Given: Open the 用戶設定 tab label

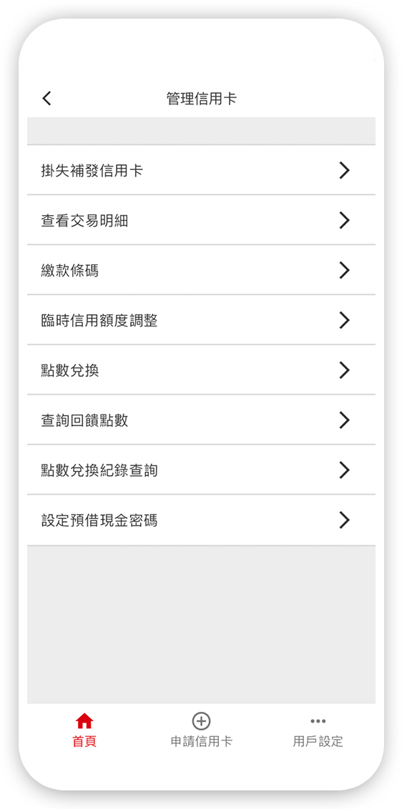Looking at the screenshot, I should pyautogui.click(x=318, y=742).
